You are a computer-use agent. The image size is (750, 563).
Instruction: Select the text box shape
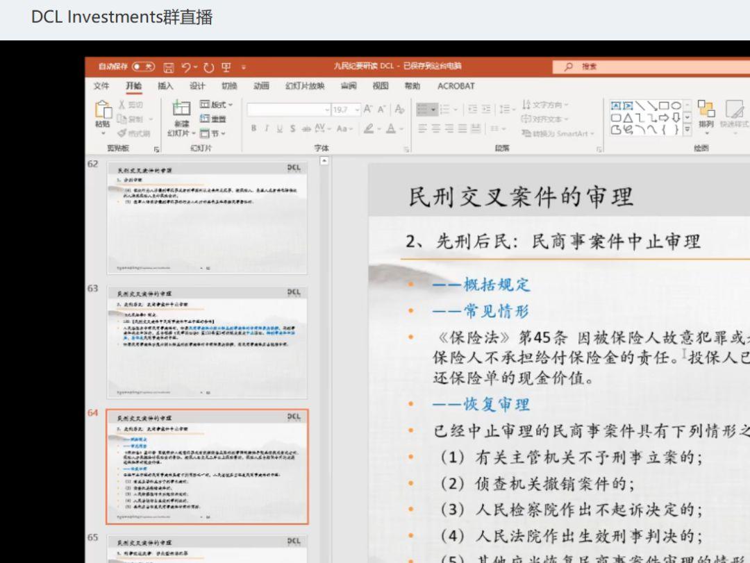click(x=615, y=106)
